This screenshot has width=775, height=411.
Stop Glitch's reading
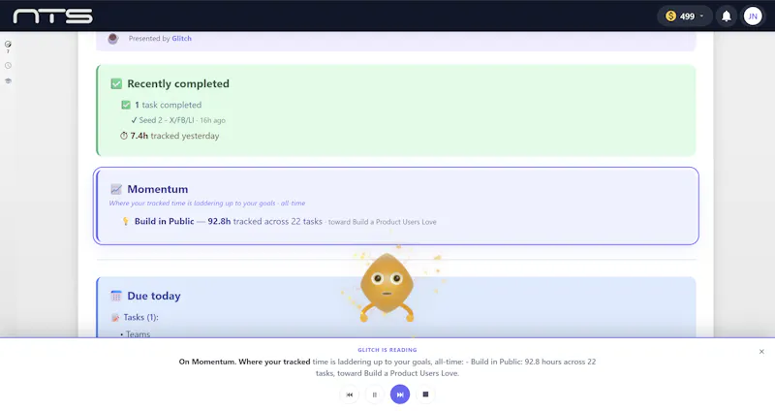pos(425,395)
